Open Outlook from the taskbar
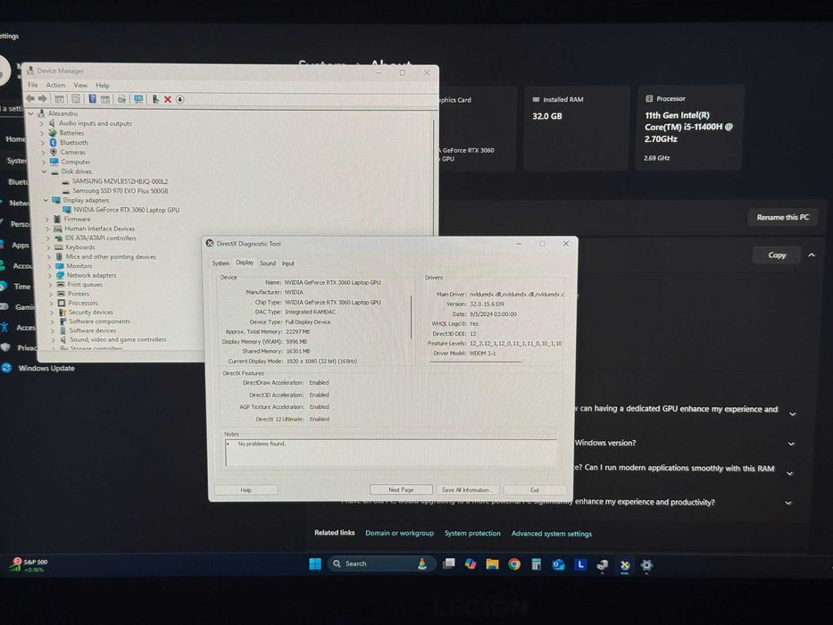This screenshot has height=625, width=833. tap(558, 564)
